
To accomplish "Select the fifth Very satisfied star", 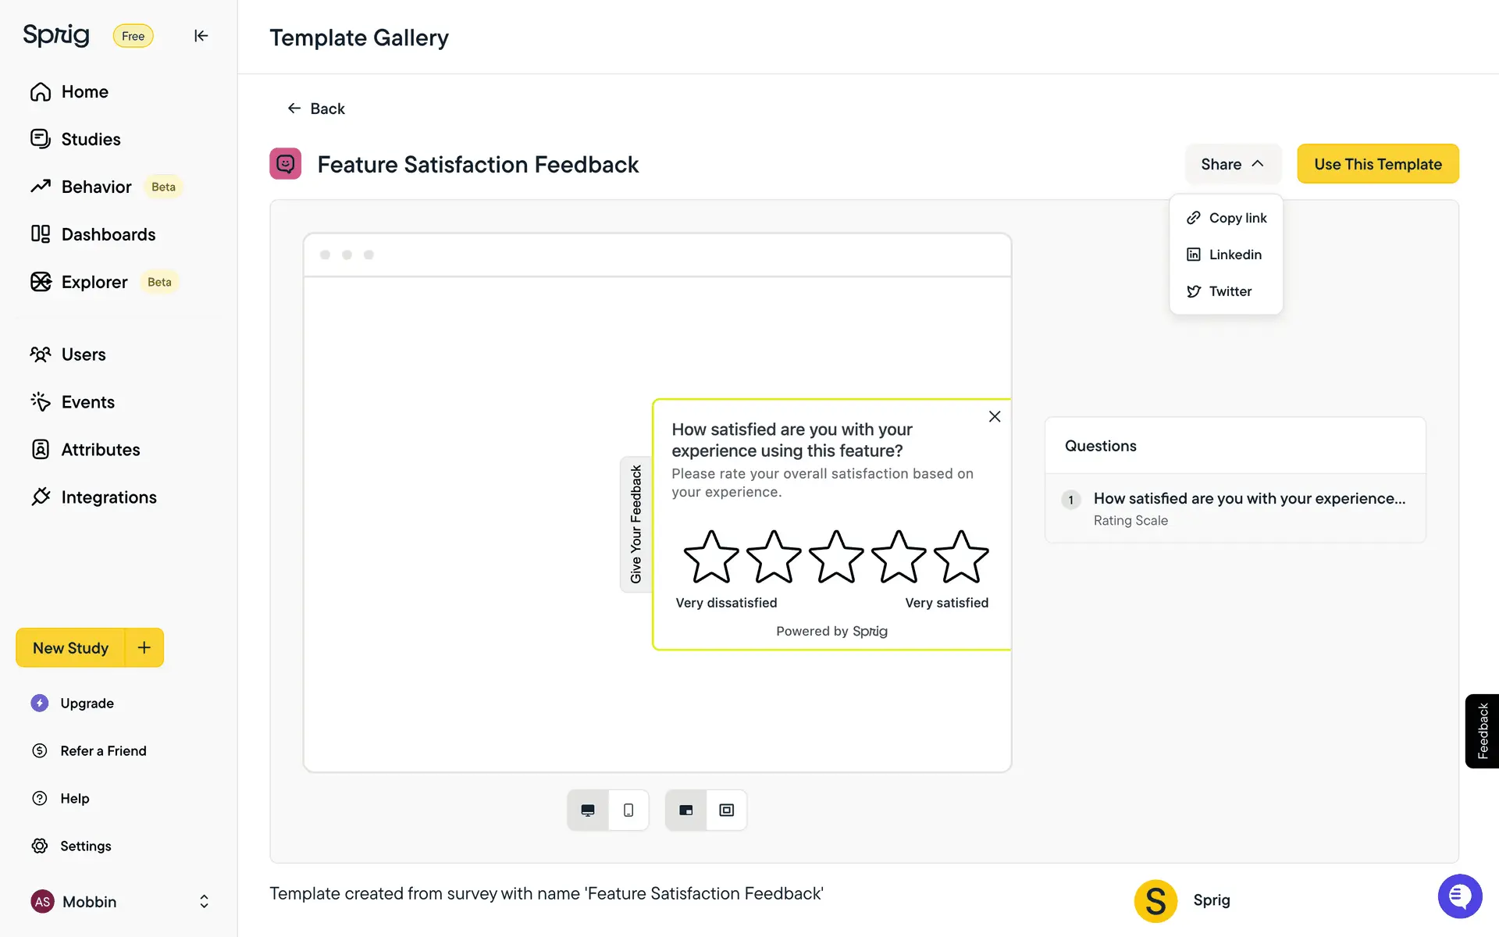I will [961, 558].
